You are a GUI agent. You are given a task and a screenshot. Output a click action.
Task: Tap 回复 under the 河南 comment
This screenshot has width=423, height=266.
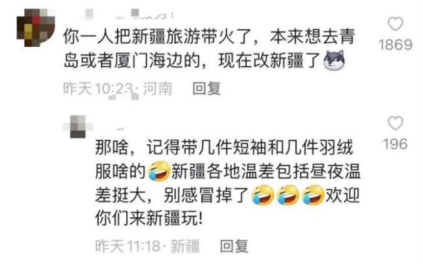207,89
